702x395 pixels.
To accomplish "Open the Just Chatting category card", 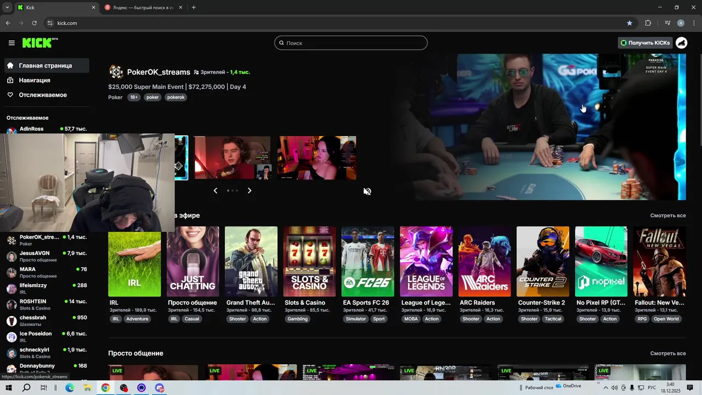I will point(193,262).
